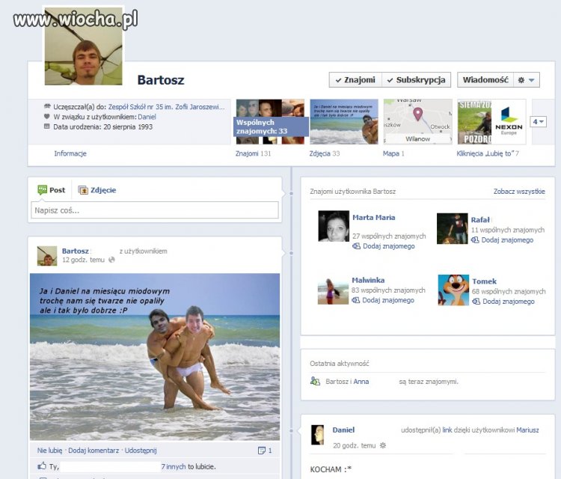Click the add-friend icon beside Tomek
561x479 pixels.
[x=476, y=302]
